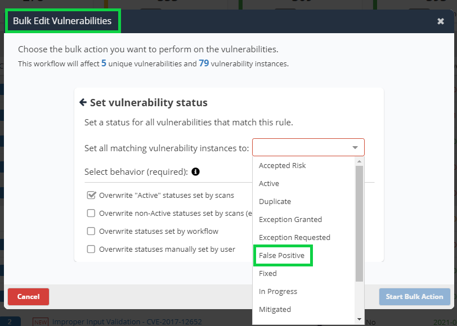Check Overwrite statuses set by workflow
The height and width of the screenshot is (326, 457).
coord(91,231)
